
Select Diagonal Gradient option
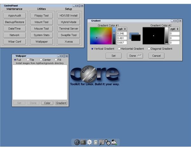160,49
